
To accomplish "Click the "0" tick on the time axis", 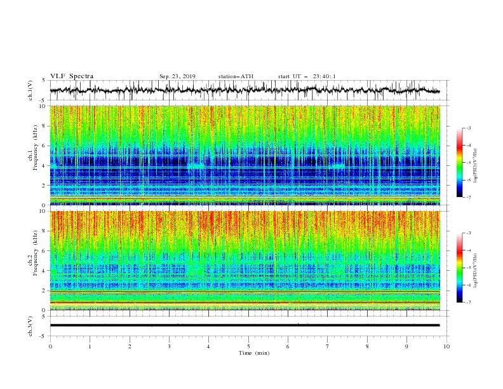I will (50, 346).
